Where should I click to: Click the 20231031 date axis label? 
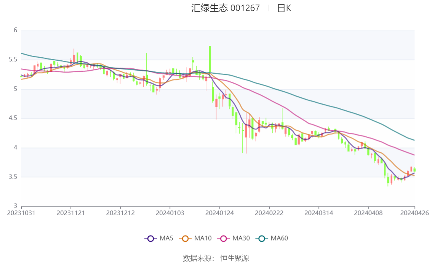(x=21, y=213)
